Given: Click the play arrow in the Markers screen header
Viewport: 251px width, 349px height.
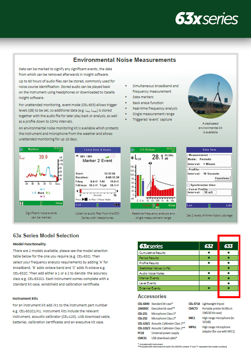Looking at the screenshot, I should pyautogui.click(x=22, y=149).
